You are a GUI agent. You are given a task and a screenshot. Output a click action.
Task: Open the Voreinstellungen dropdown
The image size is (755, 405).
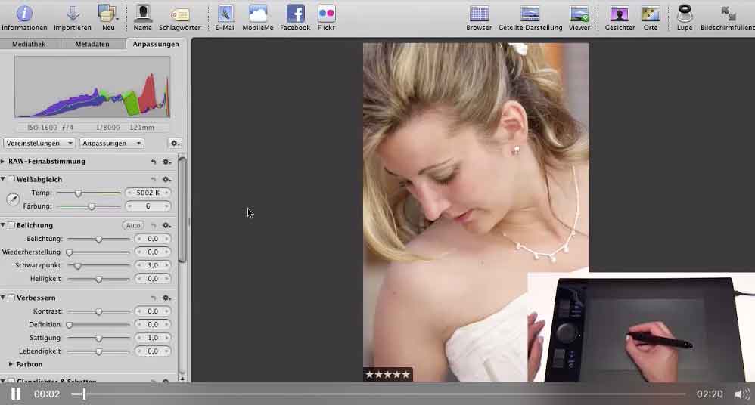pyautogui.click(x=39, y=143)
